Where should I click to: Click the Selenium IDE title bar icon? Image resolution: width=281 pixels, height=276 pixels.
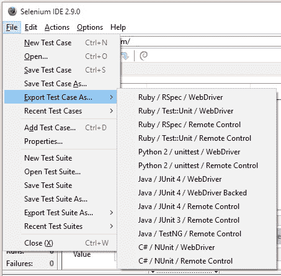(x=12, y=12)
